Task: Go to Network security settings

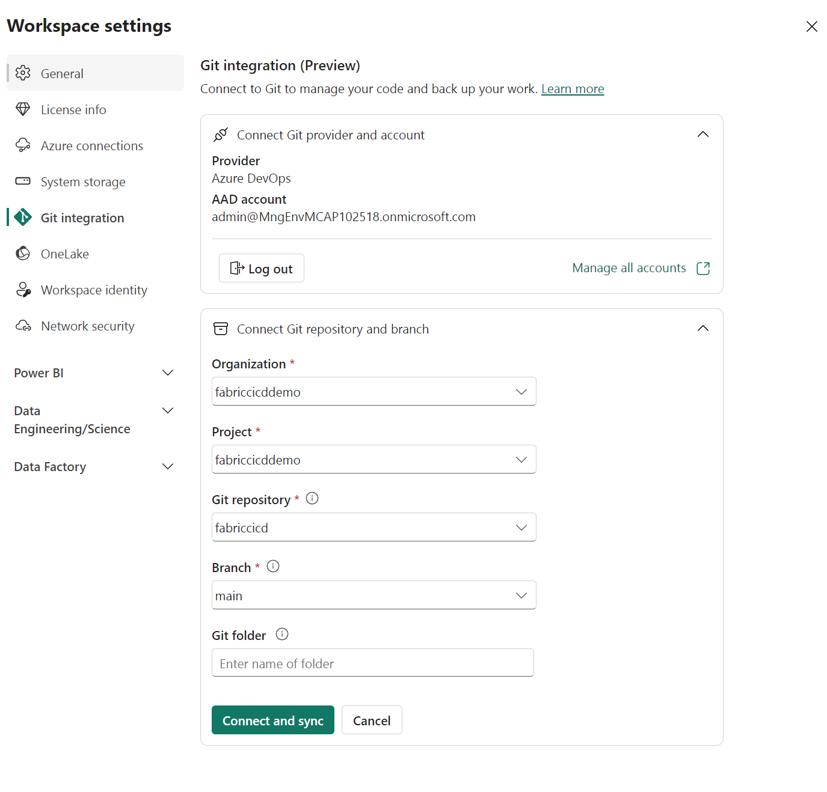Action: [95, 326]
